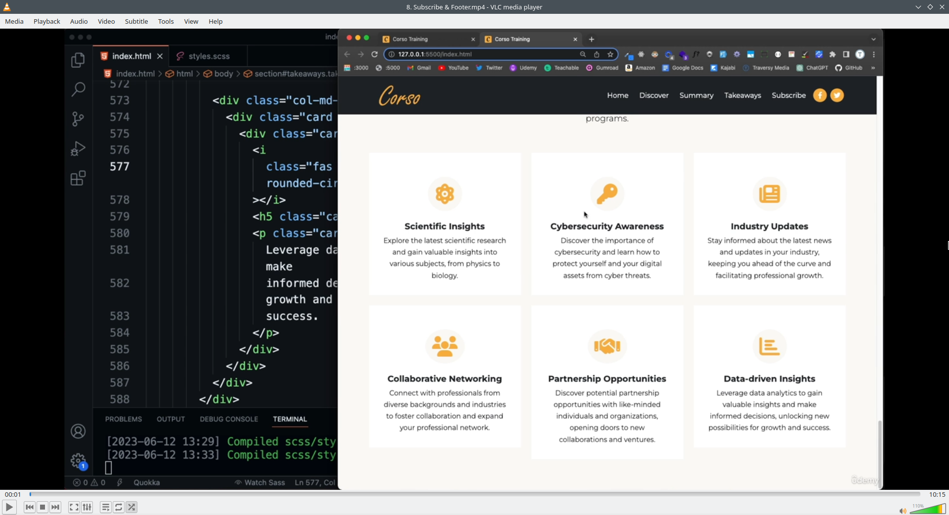The height and width of the screenshot is (515, 949).
Task: Click errors and warnings count in status bar
Action: (89, 482)
